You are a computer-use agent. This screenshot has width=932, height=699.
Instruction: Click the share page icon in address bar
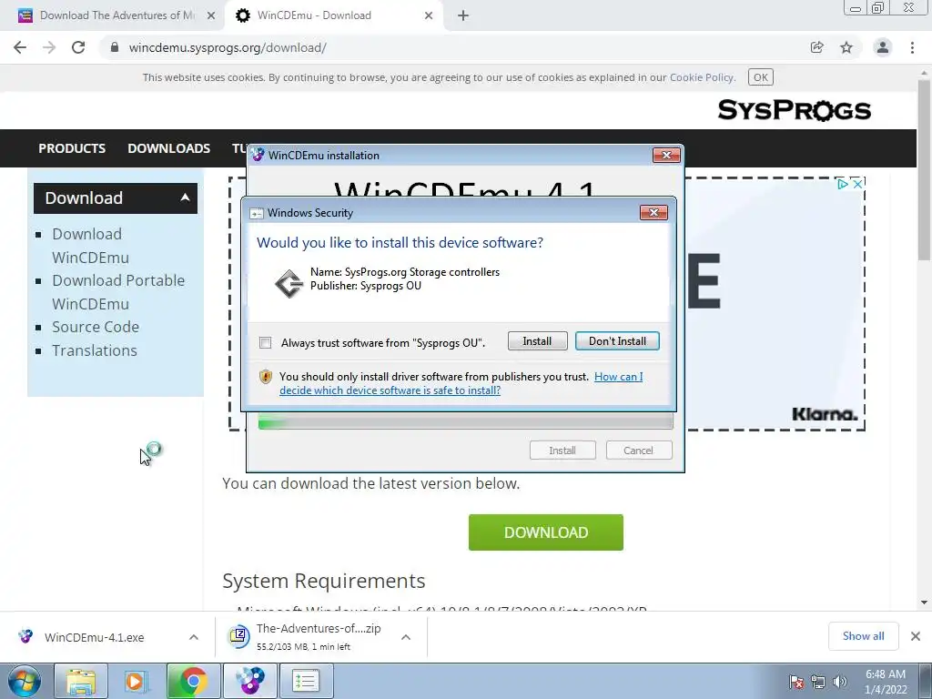[816, 47]
